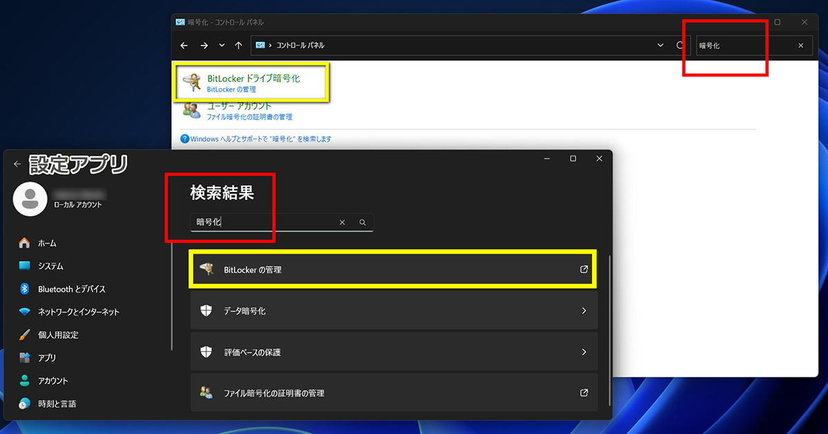828x434 pixels.
Task: Expand the address bar history dropdown
Action: [660, 45]
